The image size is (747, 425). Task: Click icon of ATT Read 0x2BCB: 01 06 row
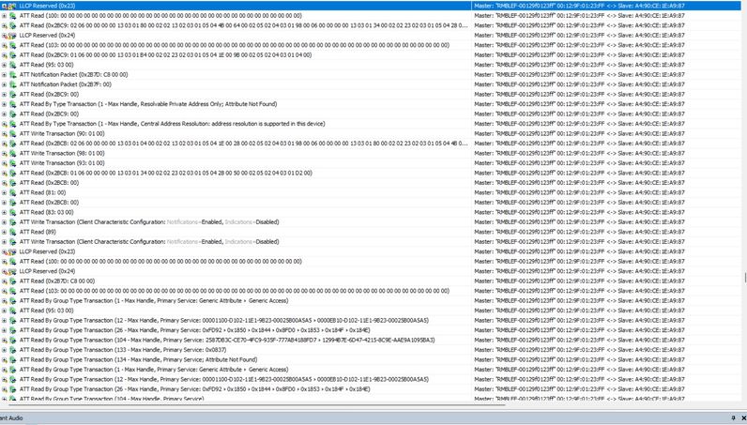point(13,173)
